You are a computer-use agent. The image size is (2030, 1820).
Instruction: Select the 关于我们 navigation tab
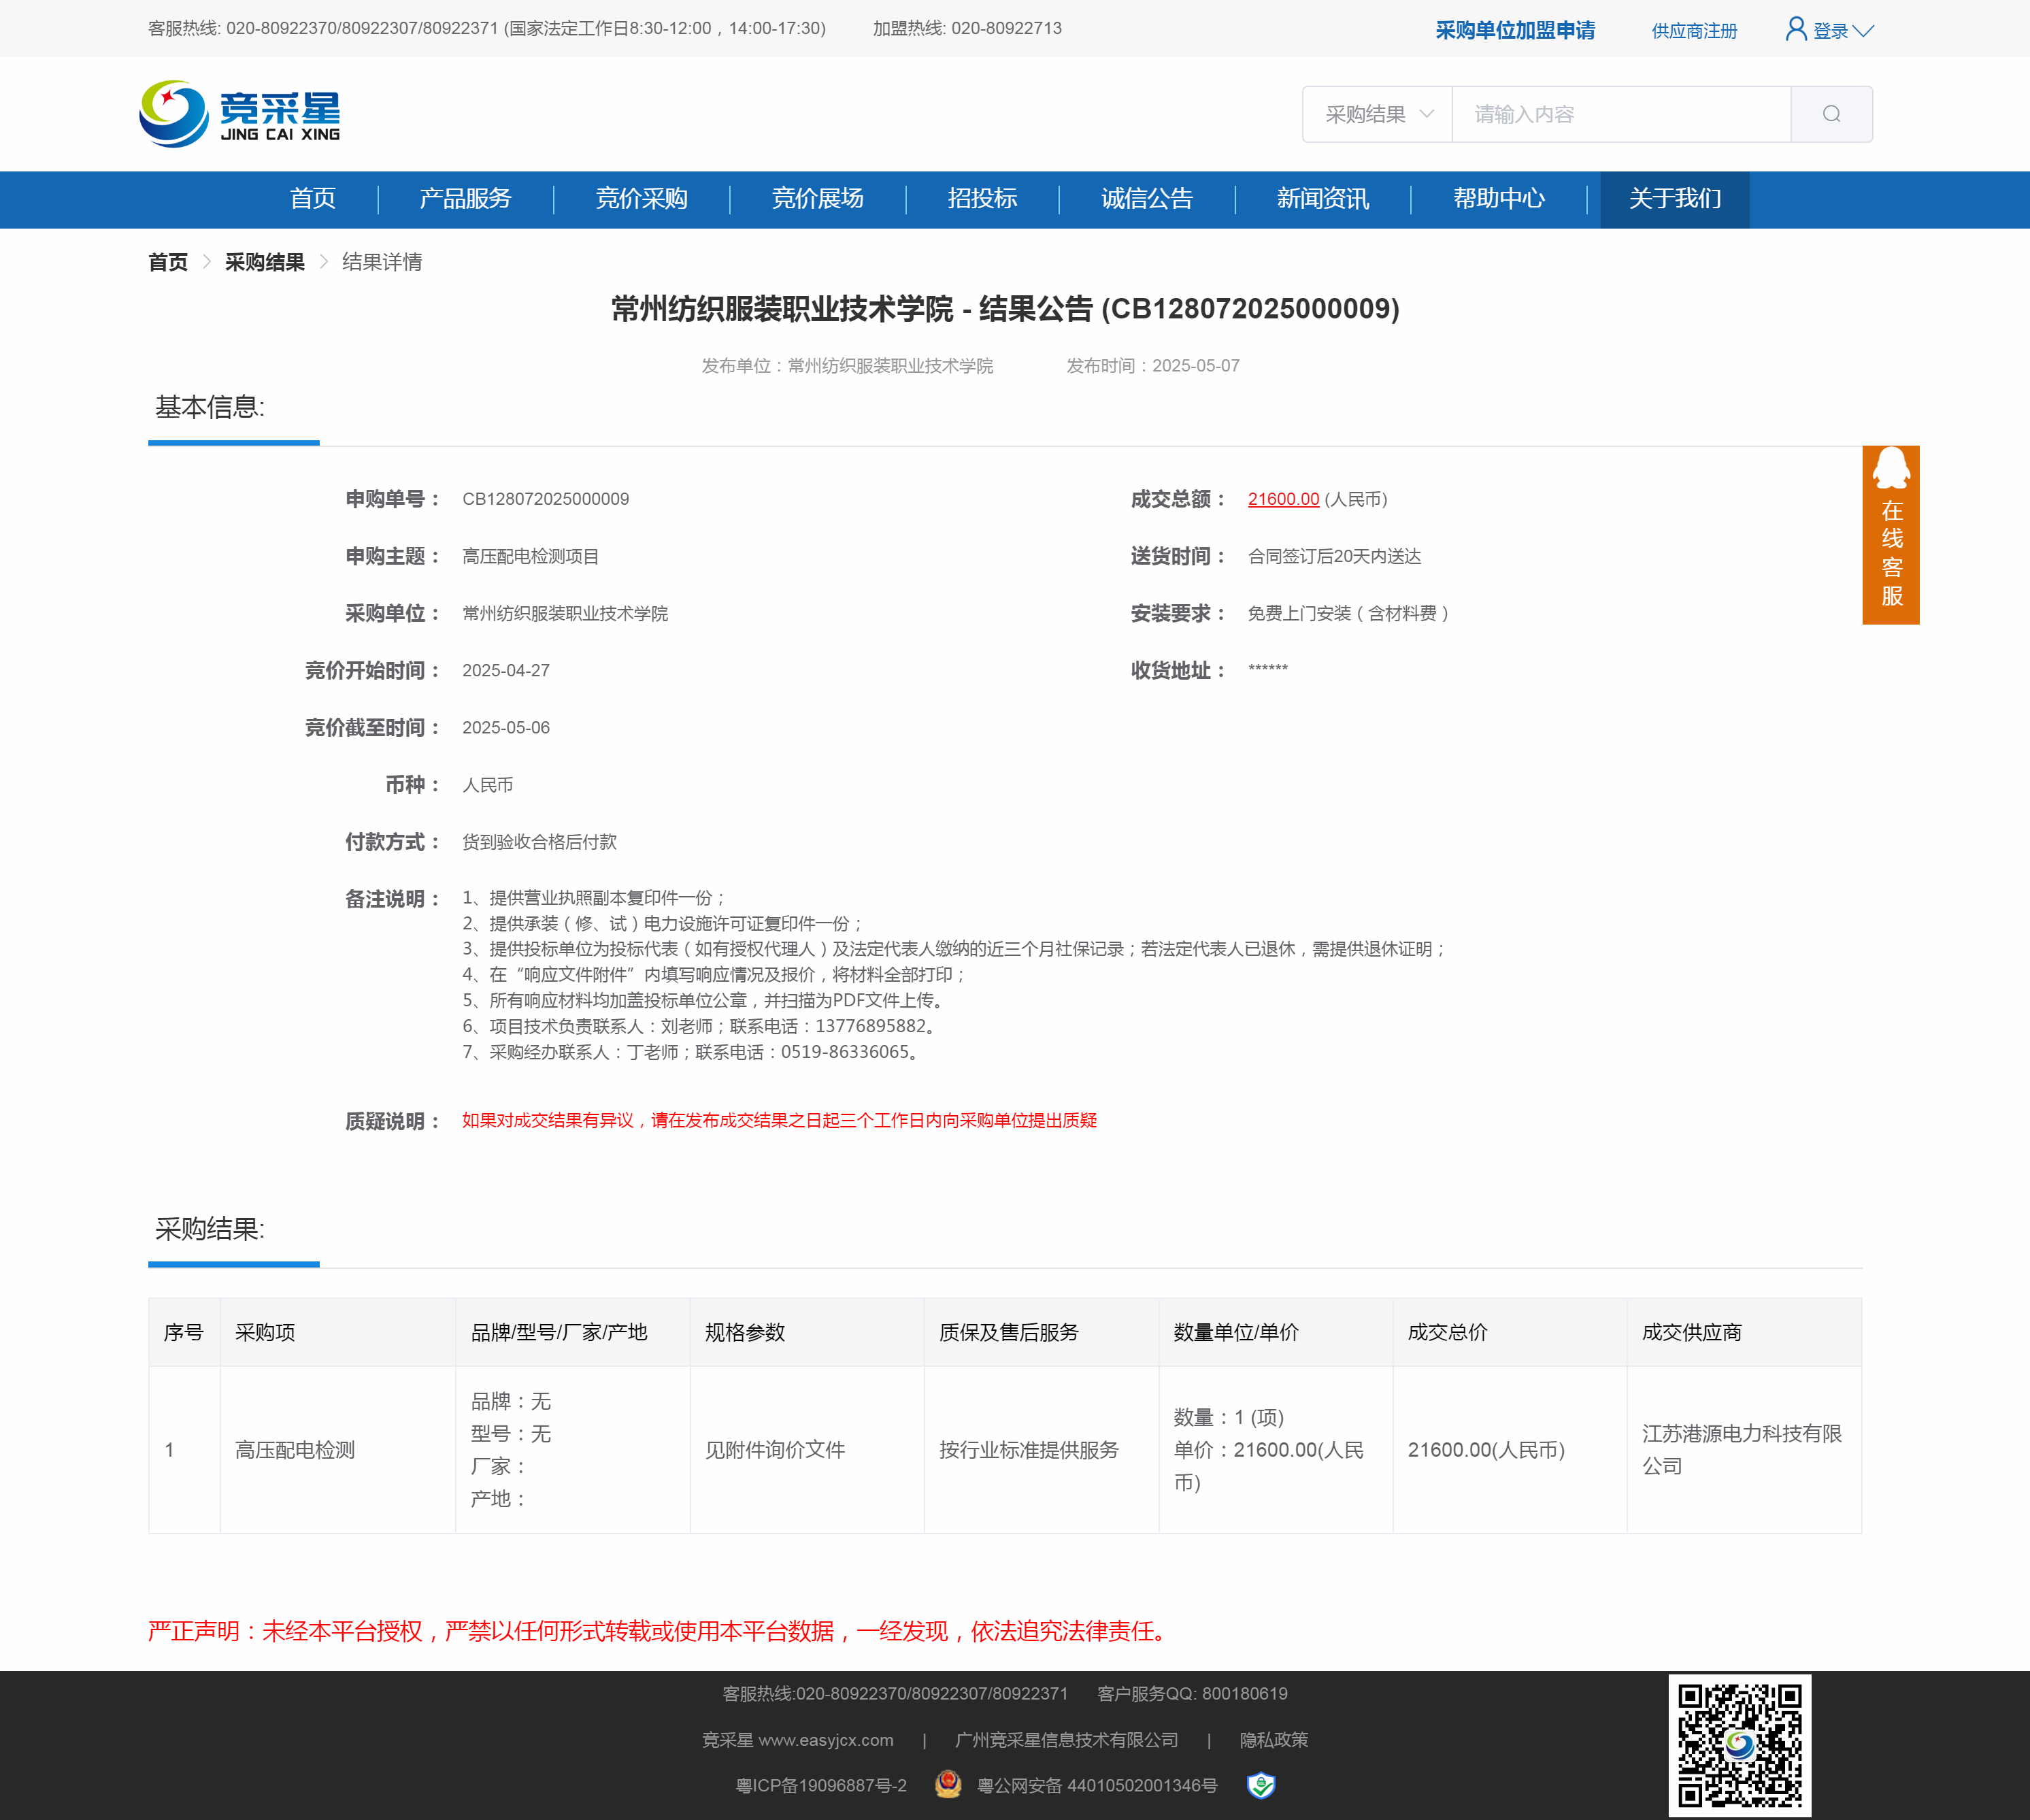[x=1674, y=199]
